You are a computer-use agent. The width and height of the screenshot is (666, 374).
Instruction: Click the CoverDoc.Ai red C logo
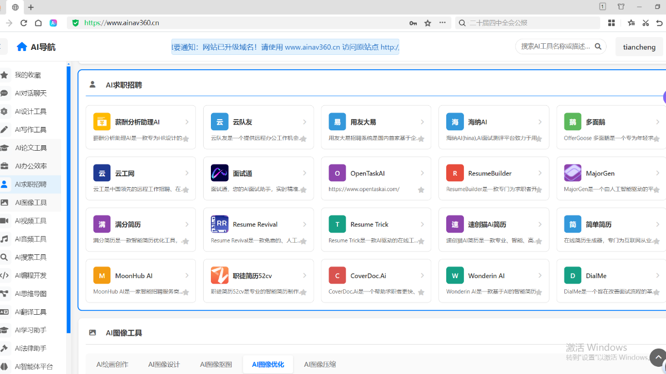337,275
